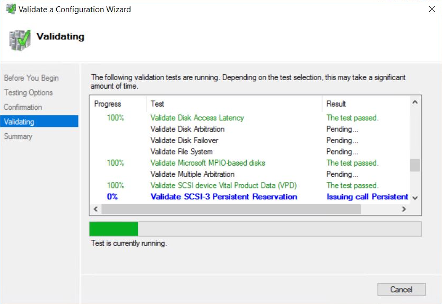
Task: Click the horizontal scrollbar right arrow
Action: click(x=404, y=209)
